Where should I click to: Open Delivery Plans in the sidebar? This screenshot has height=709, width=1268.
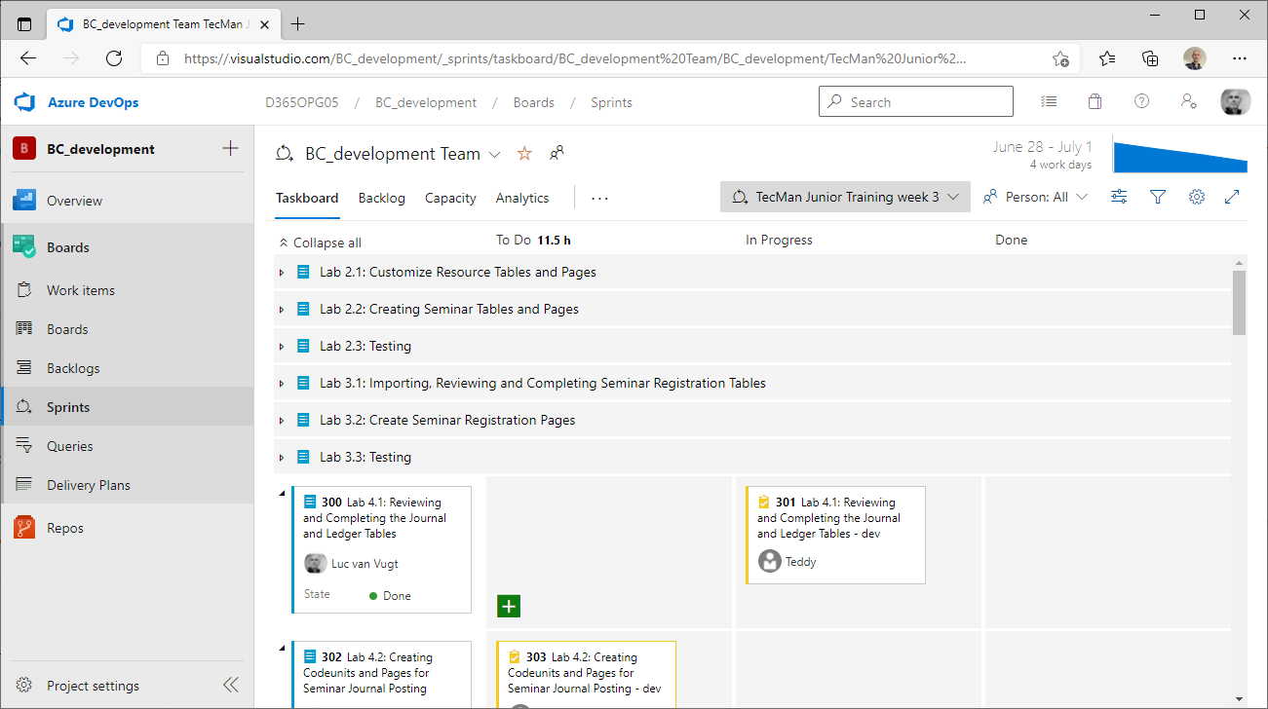127,485
